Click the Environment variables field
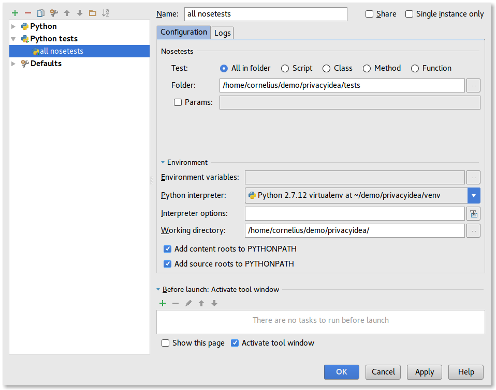The height and width of the screenshot is (390, 496). [x=355, y=177]
